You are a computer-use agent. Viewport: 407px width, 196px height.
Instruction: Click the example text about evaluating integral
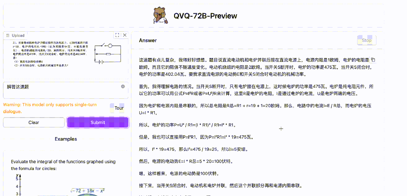point(63,165)
